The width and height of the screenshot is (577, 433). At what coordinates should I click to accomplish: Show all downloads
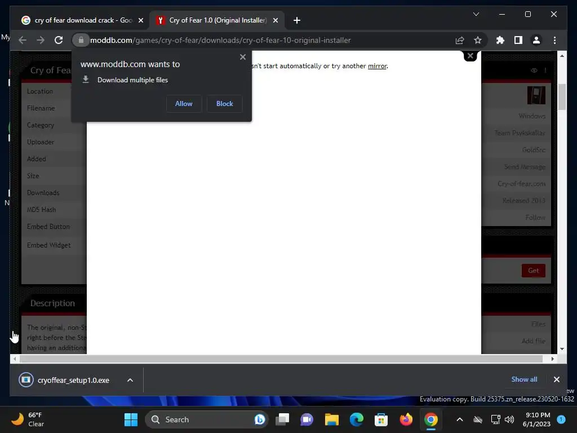pos(524,379)
